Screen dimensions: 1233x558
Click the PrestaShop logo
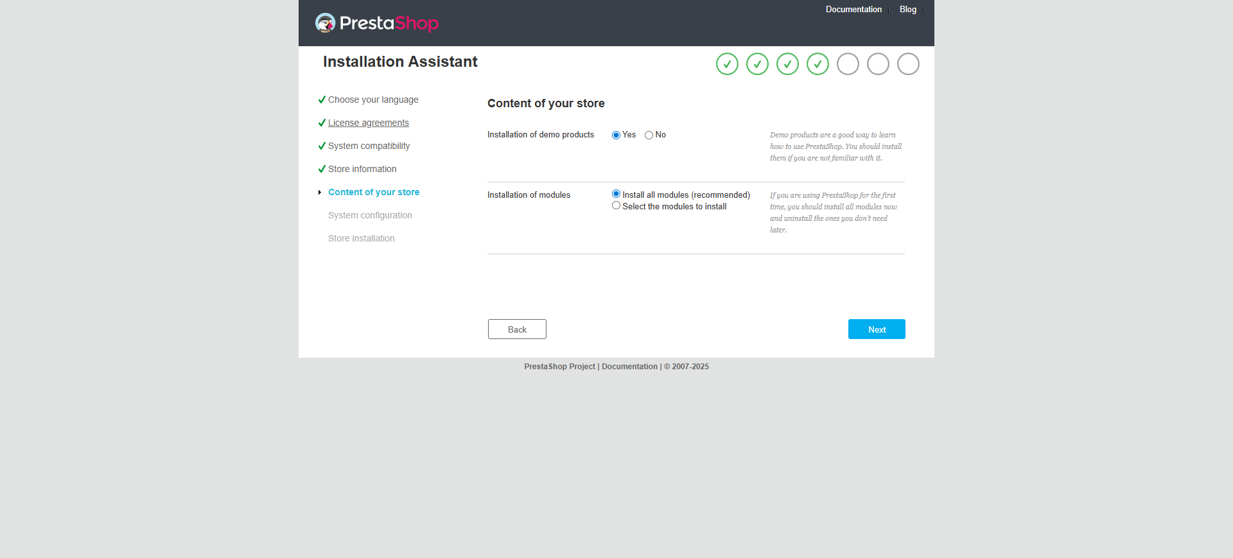377,23
